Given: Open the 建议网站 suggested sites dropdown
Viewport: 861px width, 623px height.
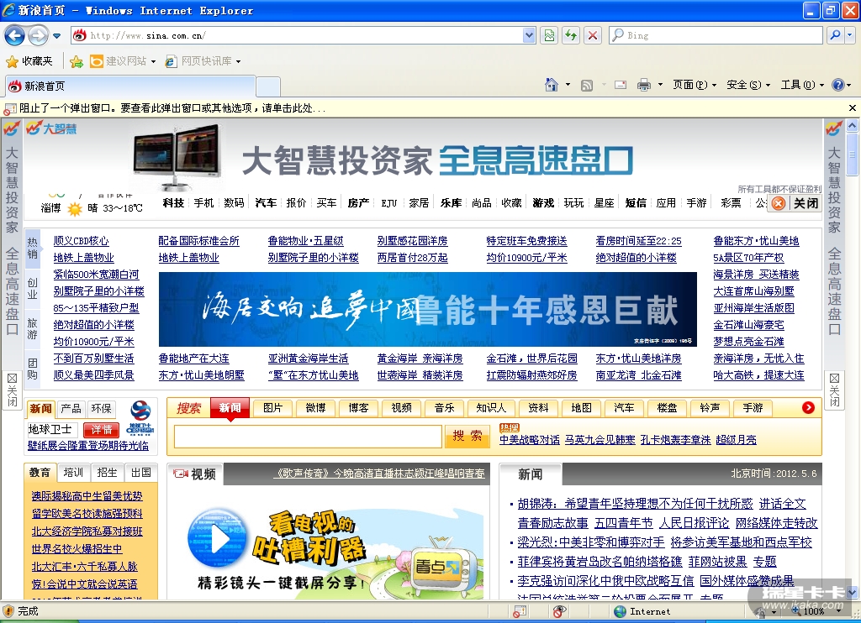Looking at the screenshot, I should (x=123, y=61).
